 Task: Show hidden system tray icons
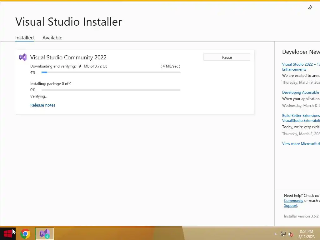tap(275, 234)
